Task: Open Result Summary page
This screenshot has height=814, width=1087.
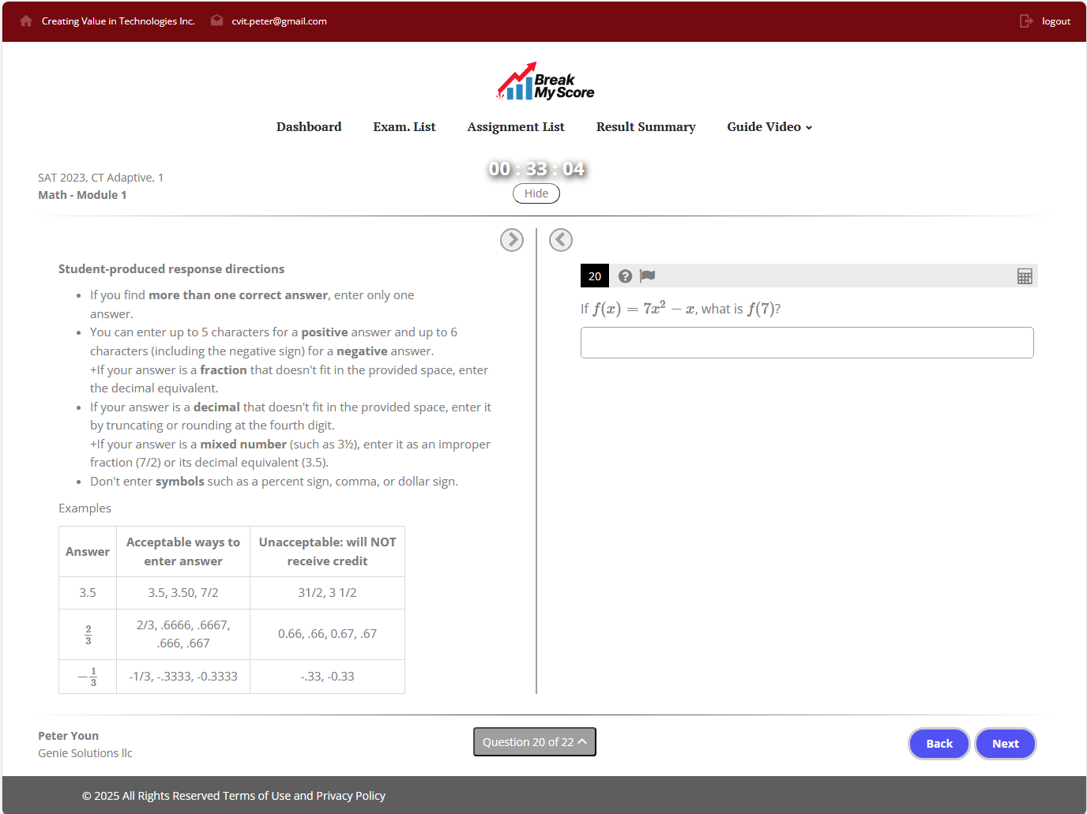Action: [645, 127]
